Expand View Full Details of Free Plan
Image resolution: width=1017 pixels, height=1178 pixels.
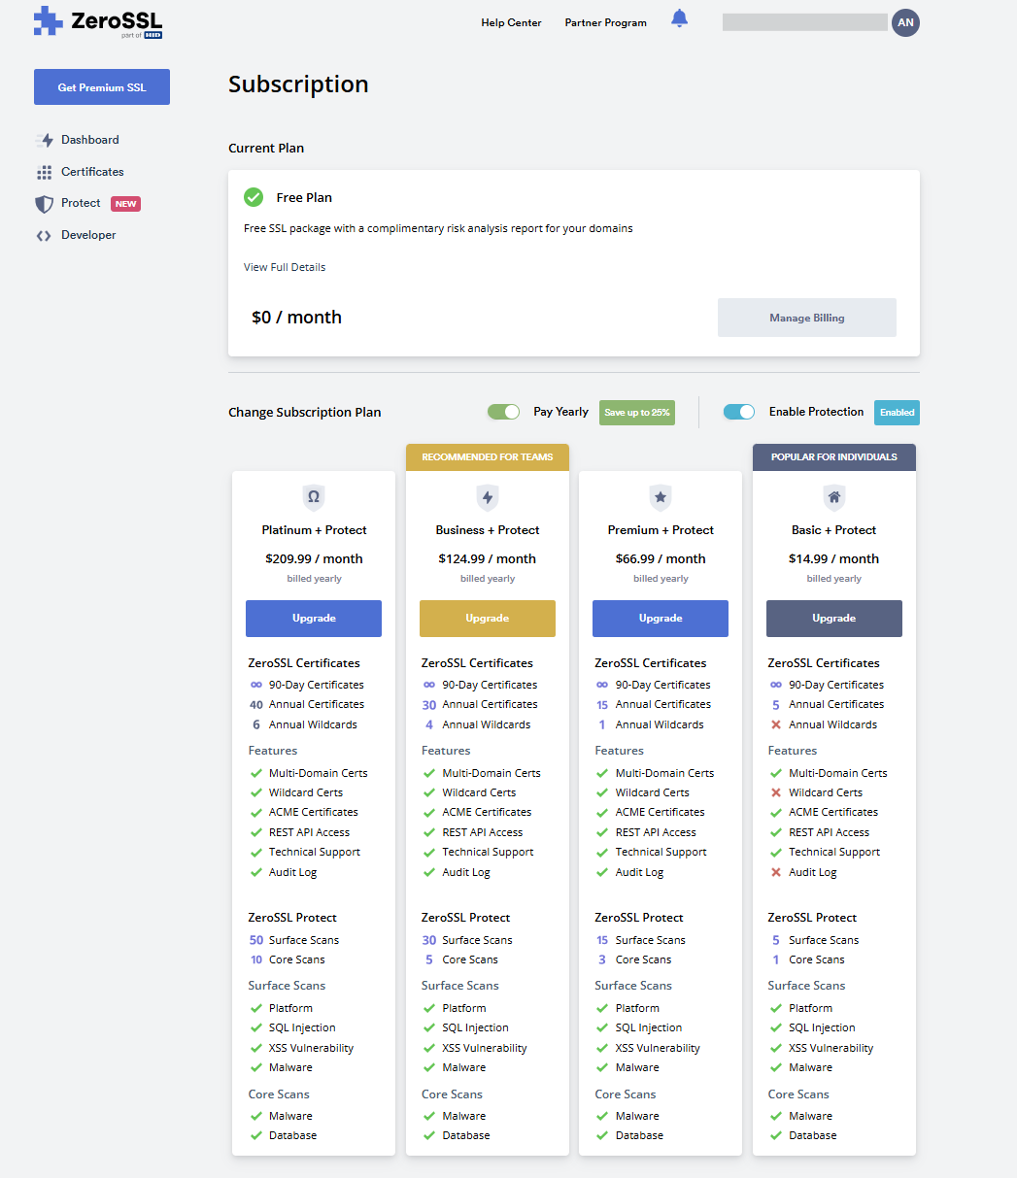pyautogui.click(x=285, y=267)
